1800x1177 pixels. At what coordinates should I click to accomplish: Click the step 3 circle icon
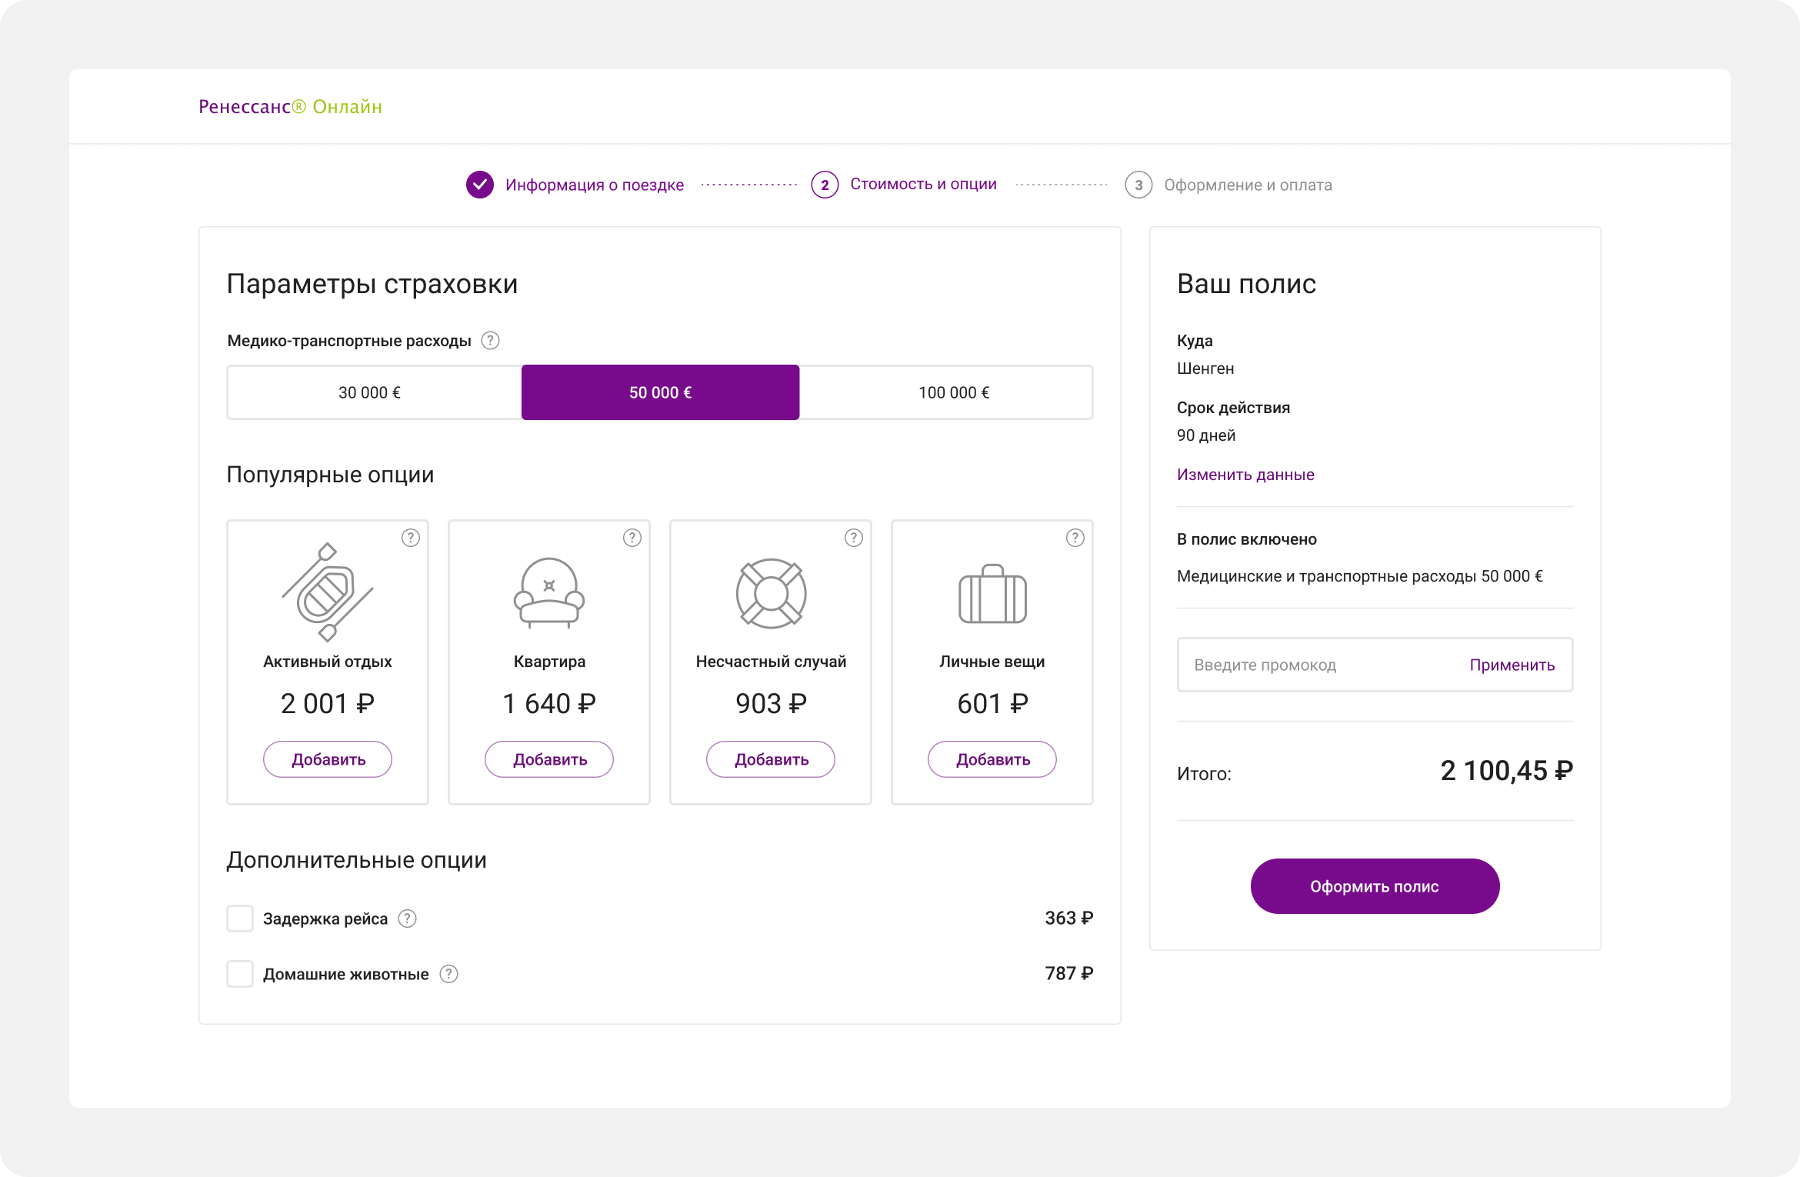[1138, 185]
